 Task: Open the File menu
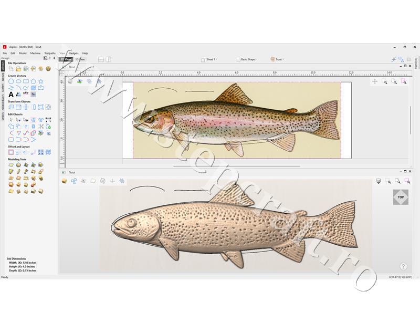tap(5, 53)
